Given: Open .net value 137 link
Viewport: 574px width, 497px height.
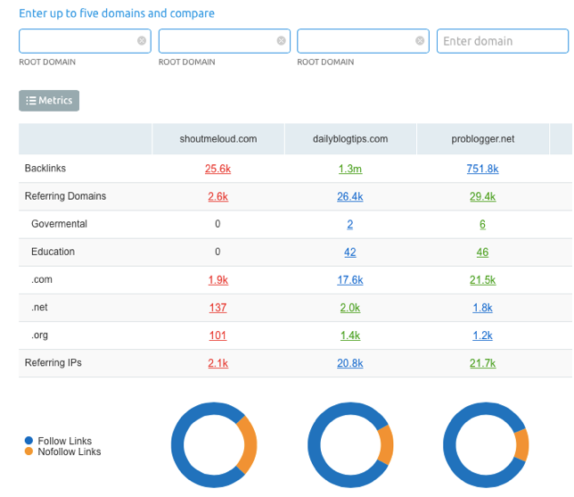Looking at the screenshot, I should coord(217,308).
